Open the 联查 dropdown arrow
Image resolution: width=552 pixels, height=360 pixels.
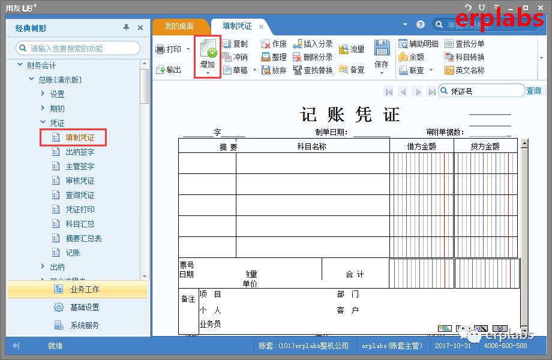click(431, 70)
